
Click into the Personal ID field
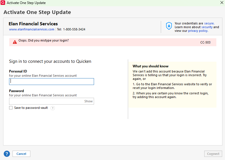click(x=51, y=82)
